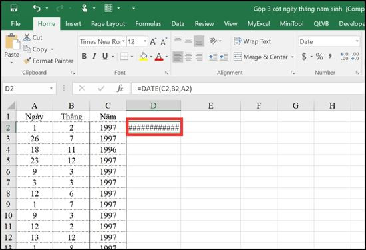Cut the selection with scissors icon

[x=27, y=37]
